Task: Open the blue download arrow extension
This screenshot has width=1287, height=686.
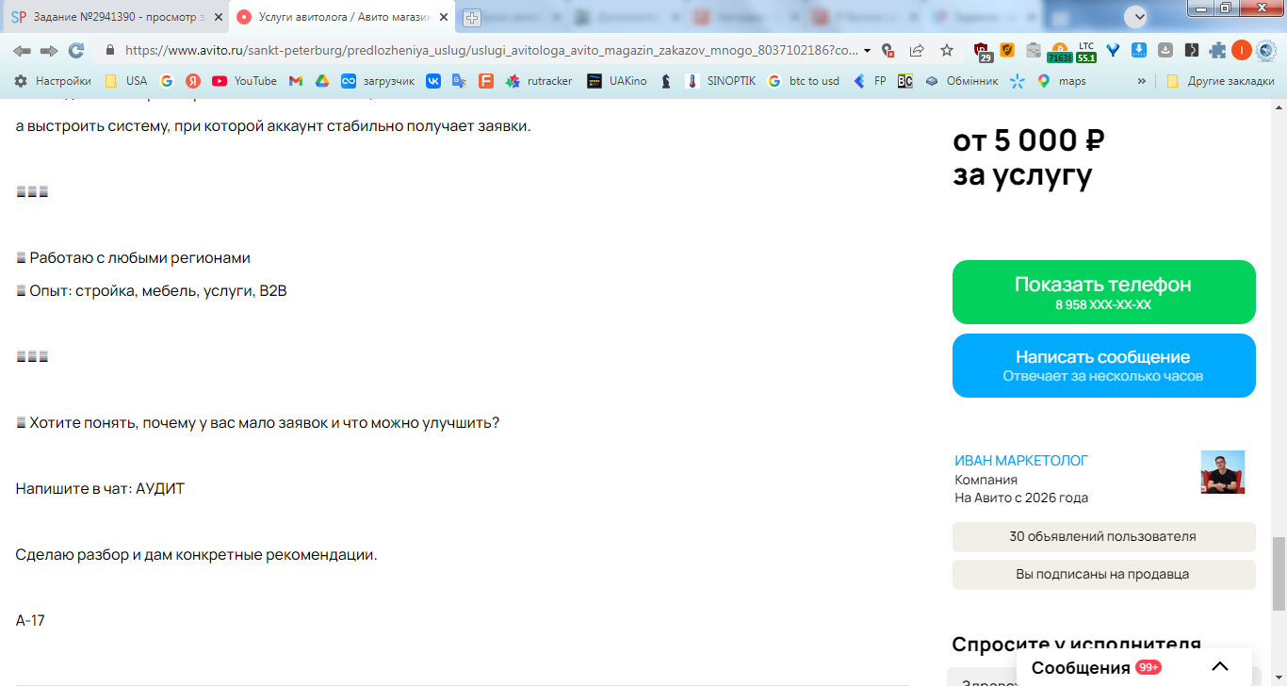Action: coord(1138,50)
